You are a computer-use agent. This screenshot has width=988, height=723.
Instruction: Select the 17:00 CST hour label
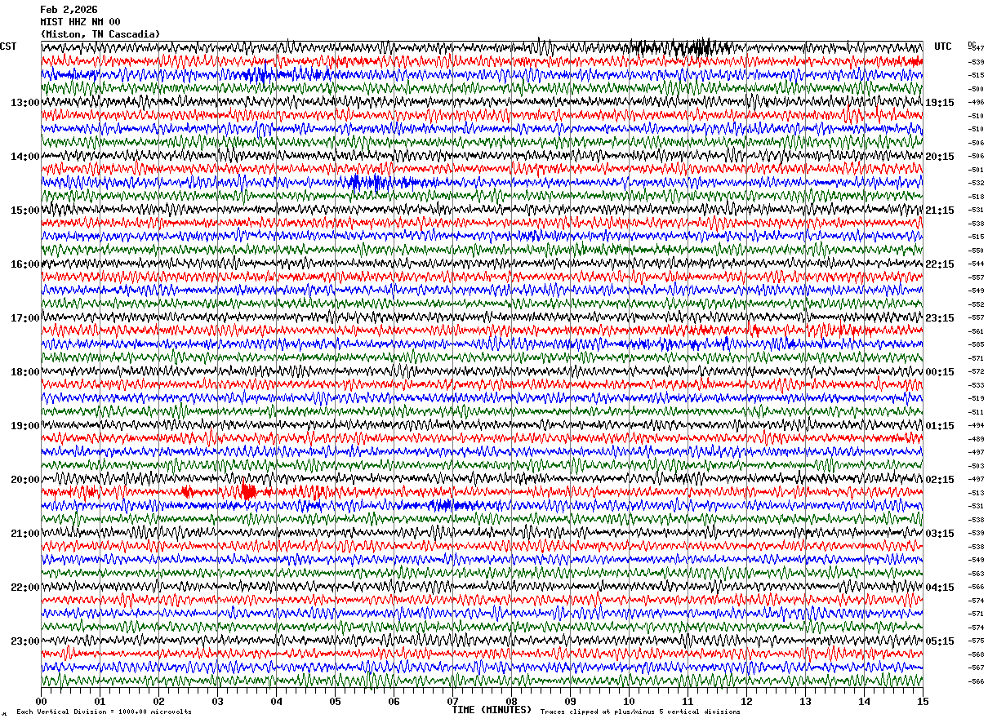click(25, 318)
